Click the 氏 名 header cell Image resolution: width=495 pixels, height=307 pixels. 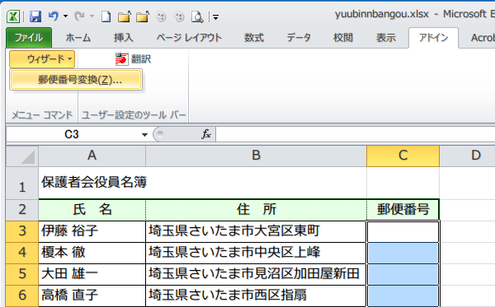(92, 210)
